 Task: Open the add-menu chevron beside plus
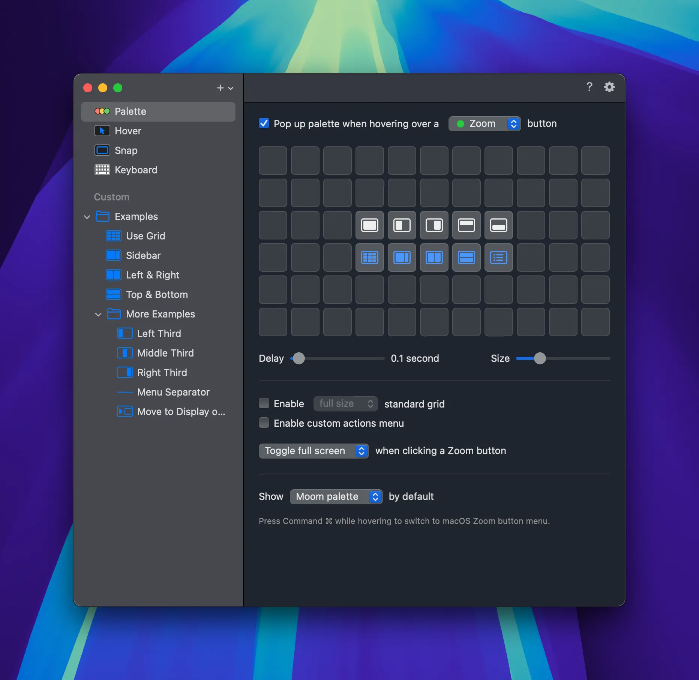pos(231,88)
